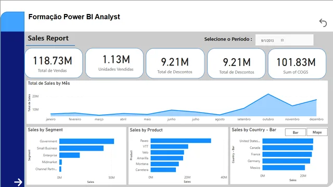333x187 pixels.
Task: Click the Sales by Segment chart title
Action: (45, 130)
